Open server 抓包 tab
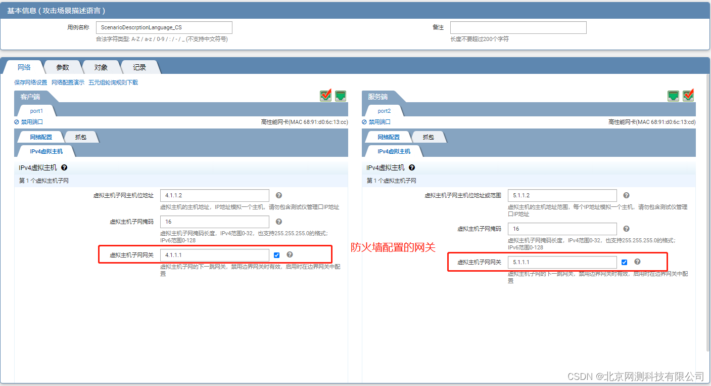711x386 pixels. point(429,137)
